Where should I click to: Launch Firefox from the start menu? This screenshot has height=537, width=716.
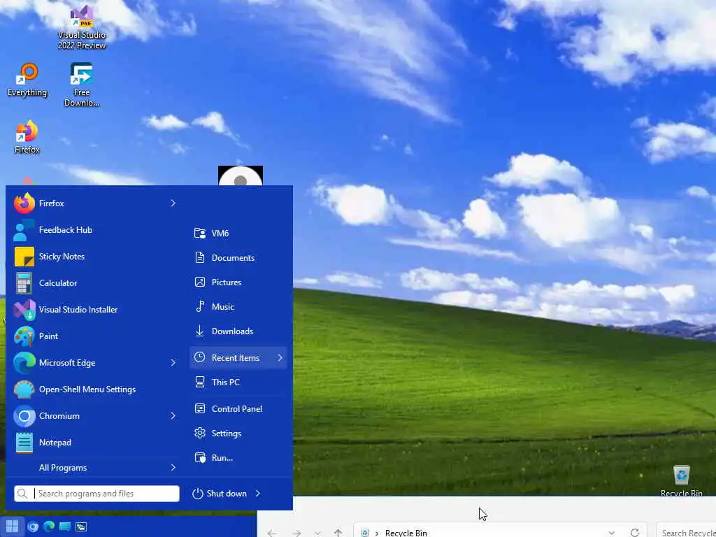coord(95,203)
